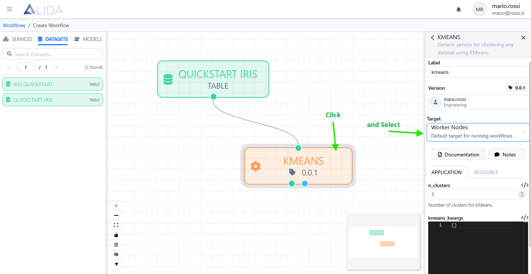Screen dimensions: 531x274
Task: Zoom in the canvas
Action: point(116,206)
